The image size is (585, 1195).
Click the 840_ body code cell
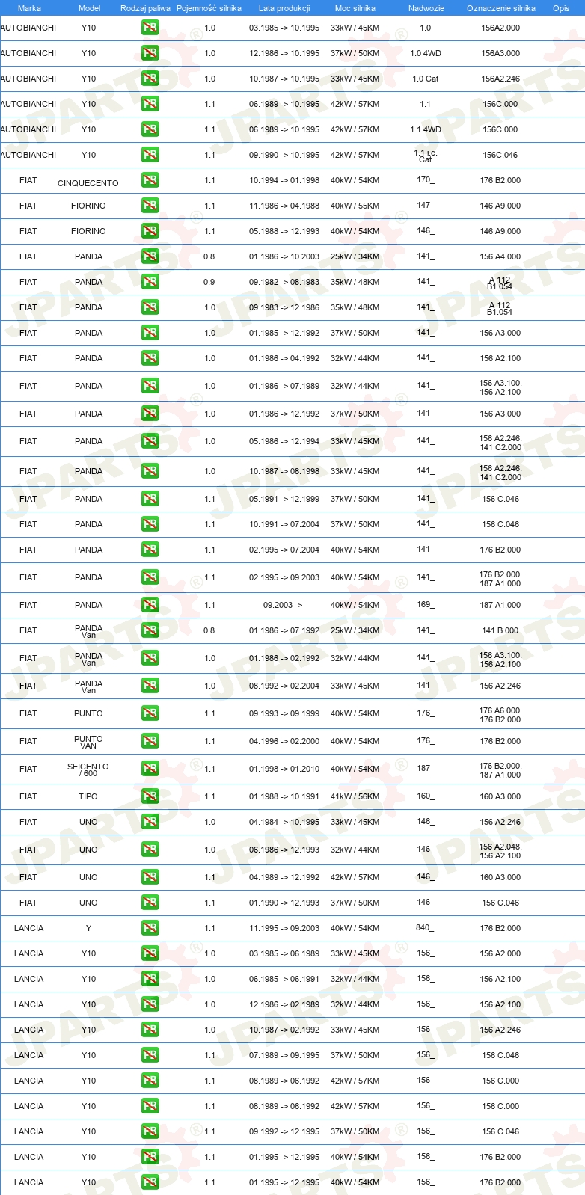[x=426, y=927]
